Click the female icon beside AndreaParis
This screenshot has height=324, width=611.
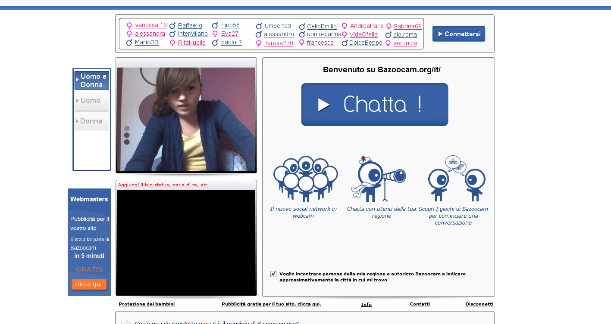tap(345, 26)
